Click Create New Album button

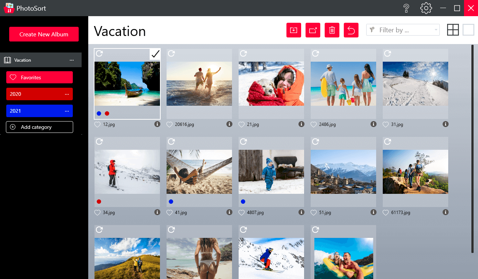pyautogui.click(x=44, y=34)
